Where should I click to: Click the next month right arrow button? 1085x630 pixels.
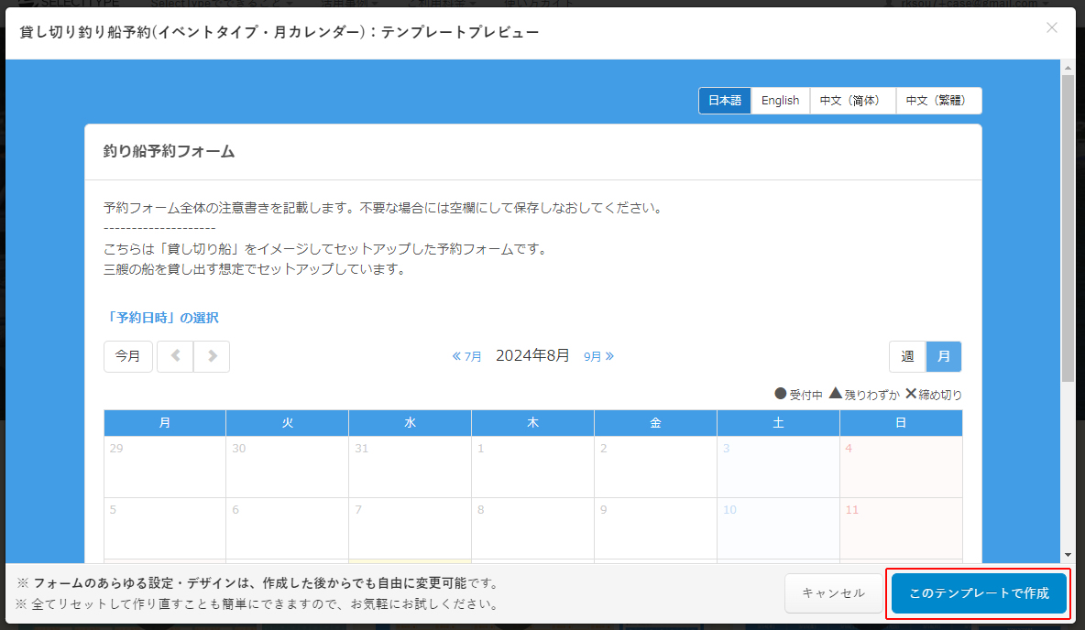(212, 356)
